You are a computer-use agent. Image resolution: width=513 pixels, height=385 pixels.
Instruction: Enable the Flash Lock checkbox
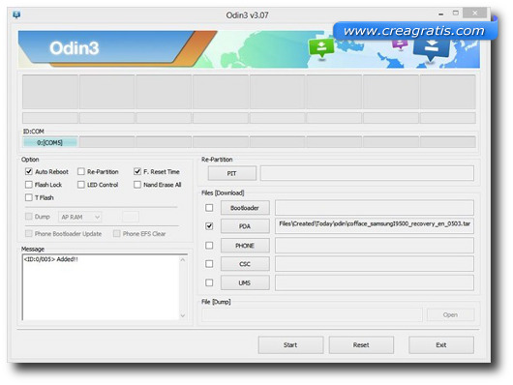[x=29, y=185]
